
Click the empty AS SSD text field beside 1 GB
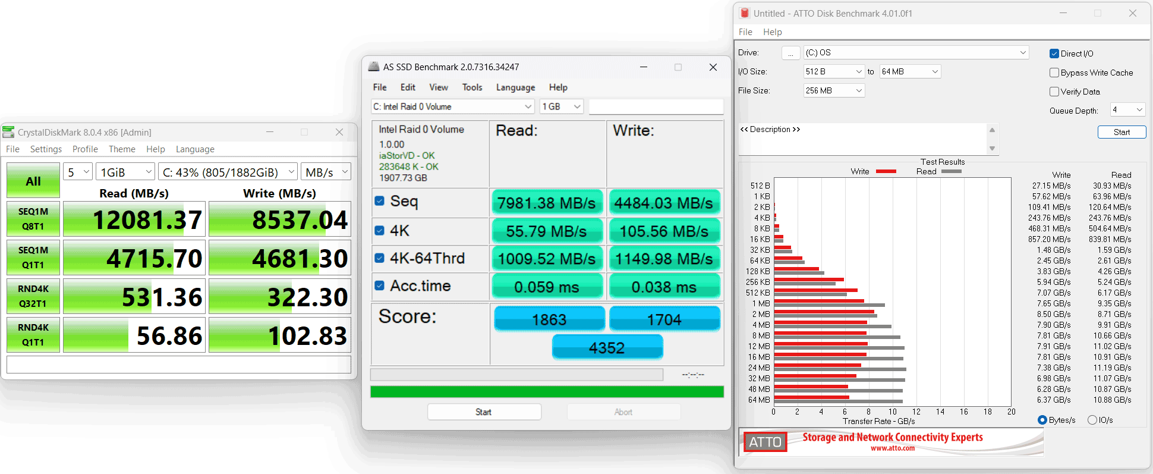tap(656, 106)
